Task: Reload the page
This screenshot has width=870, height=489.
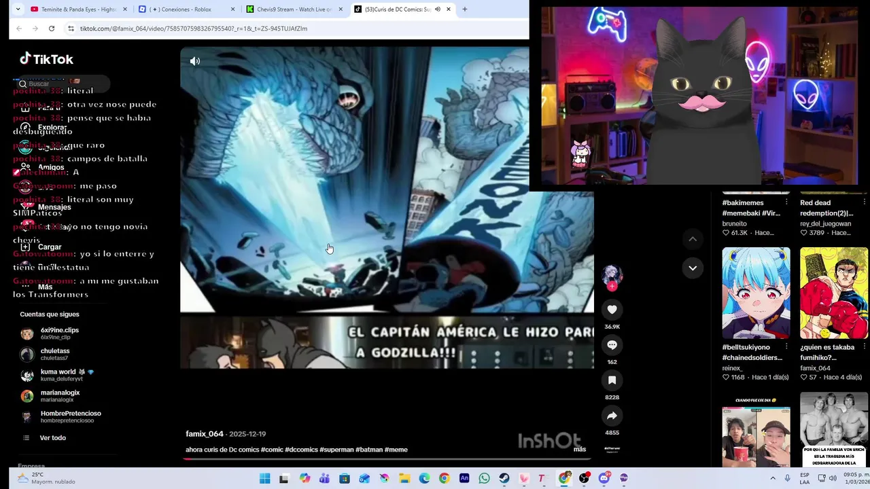Action: click(x=52, y=29)
